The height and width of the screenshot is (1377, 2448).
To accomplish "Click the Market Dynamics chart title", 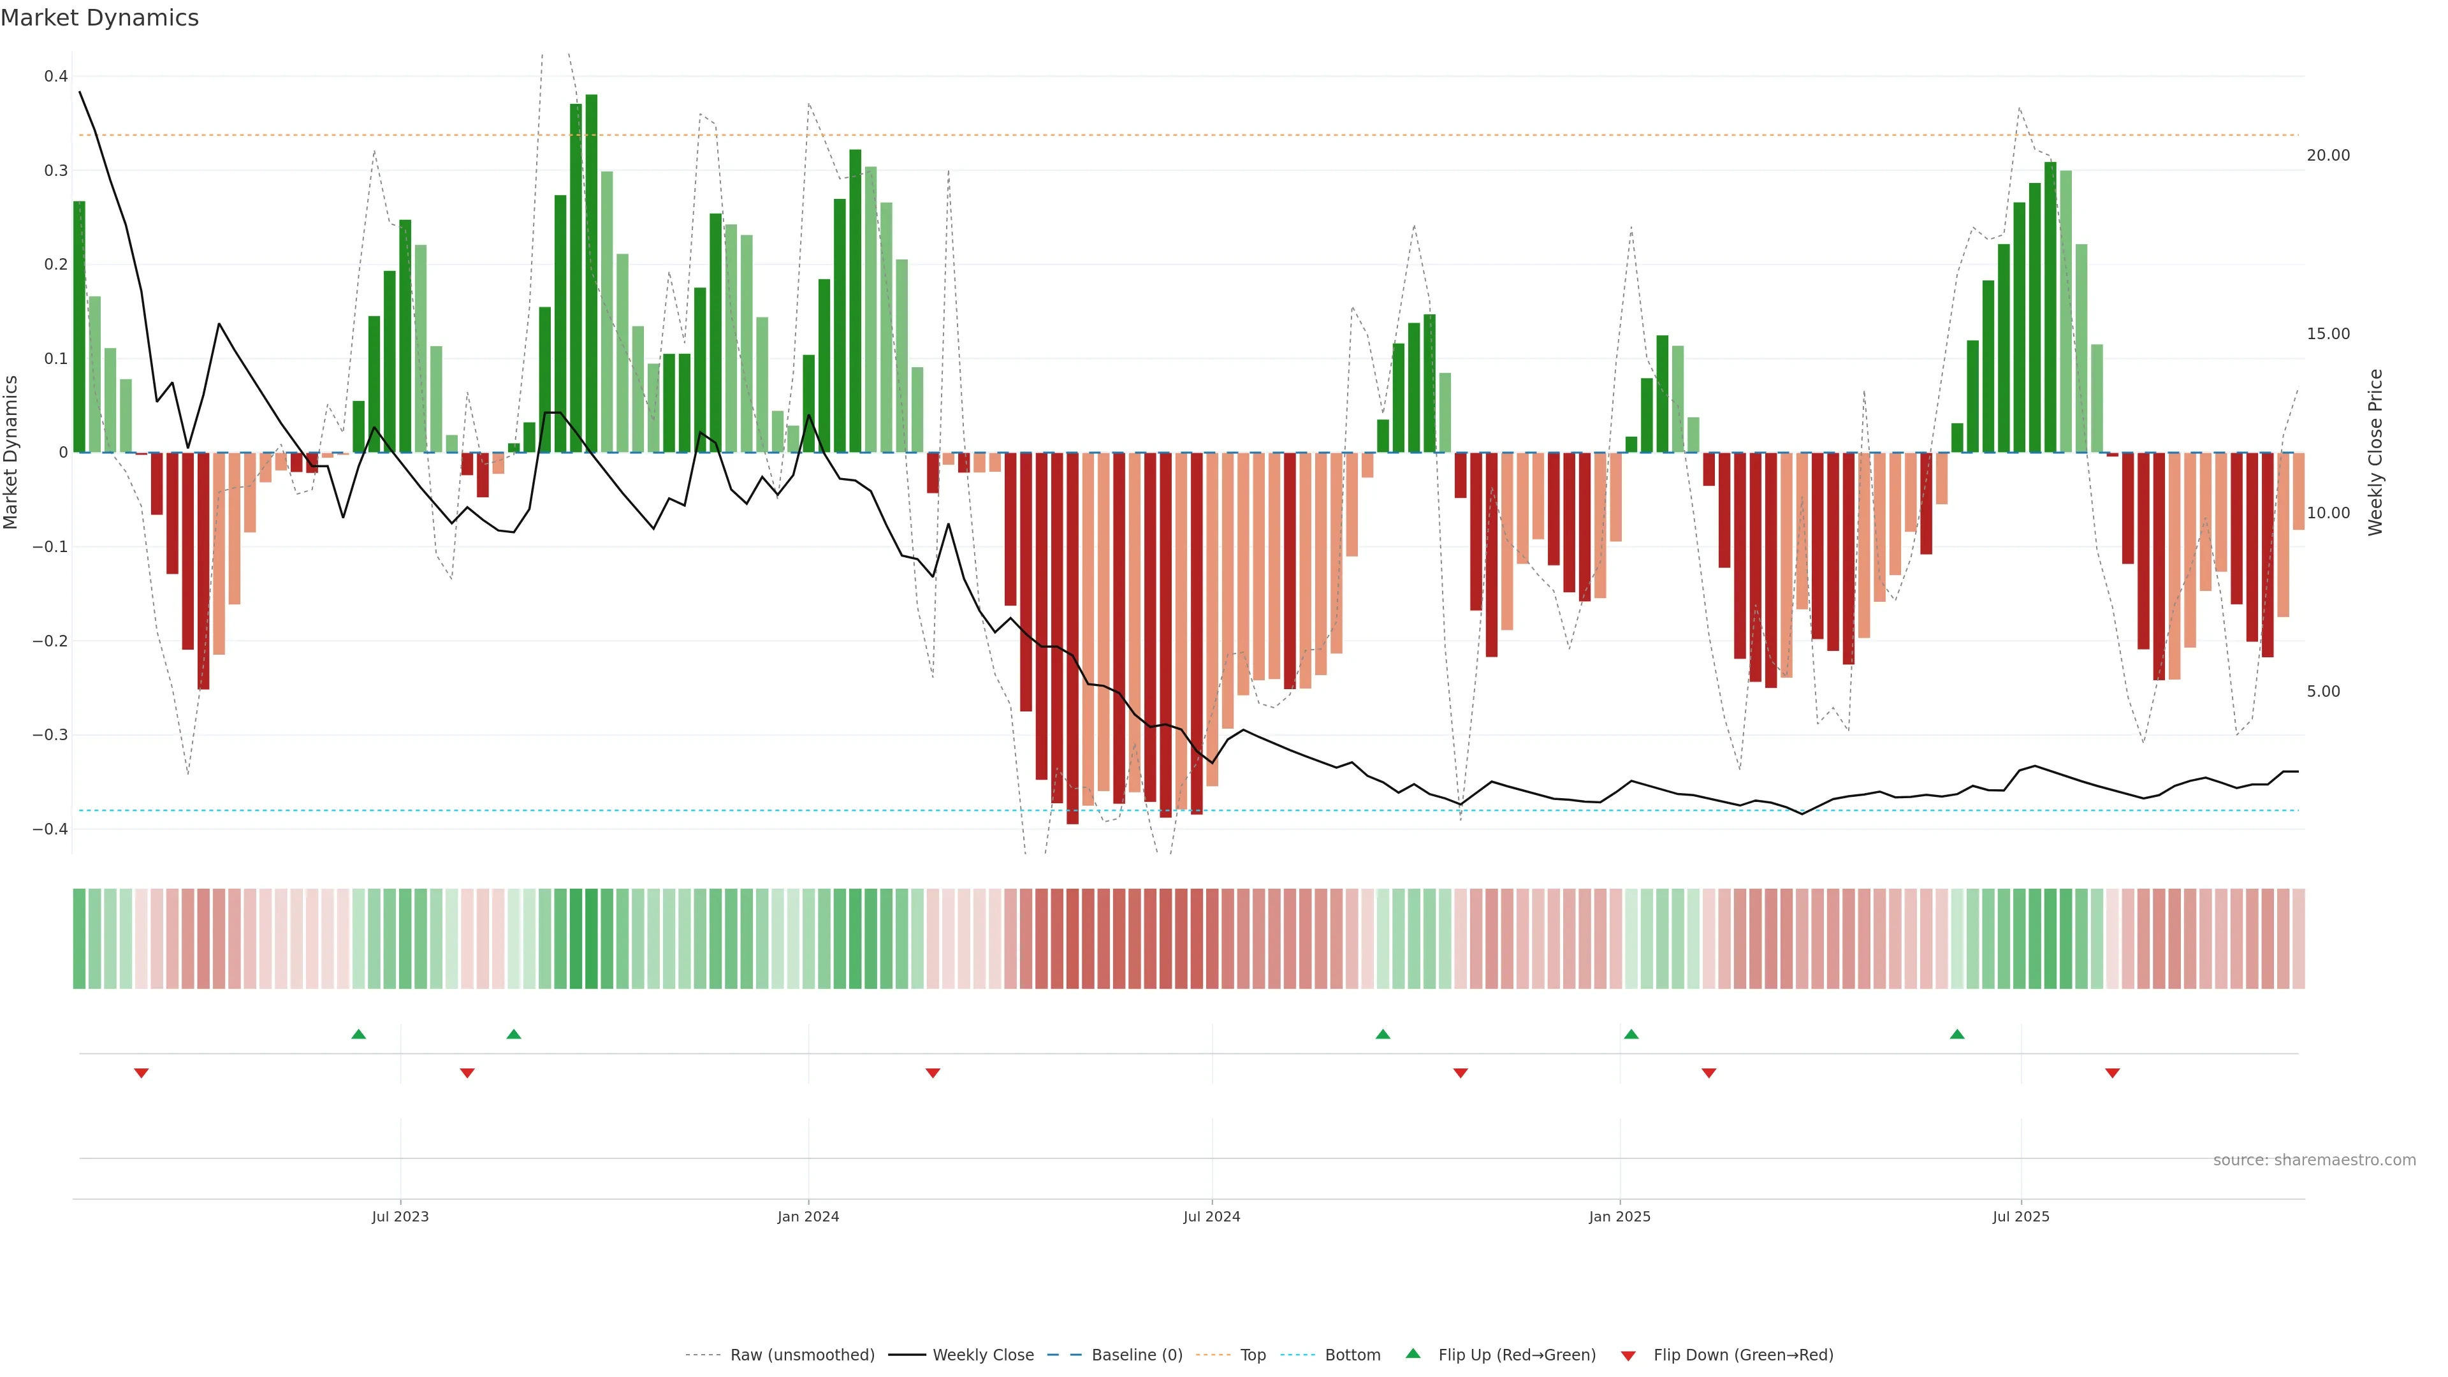I will [x=100, y=18].
